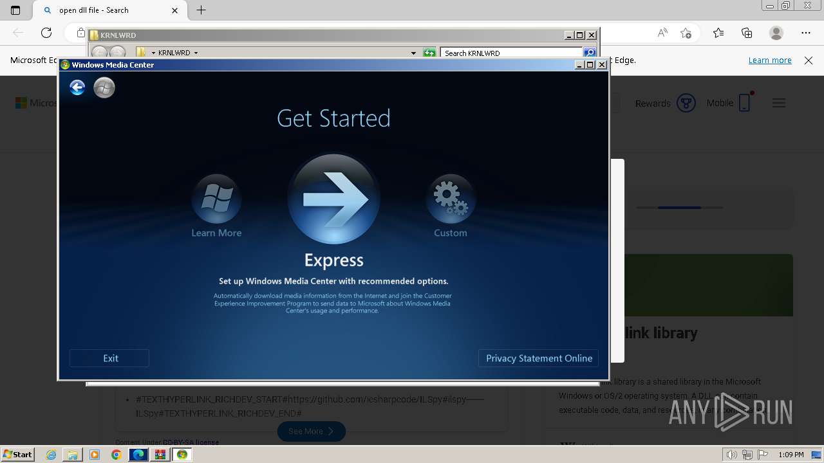Open a new Edge tab
The image size is (824, 463).
(x=201, y=10)
